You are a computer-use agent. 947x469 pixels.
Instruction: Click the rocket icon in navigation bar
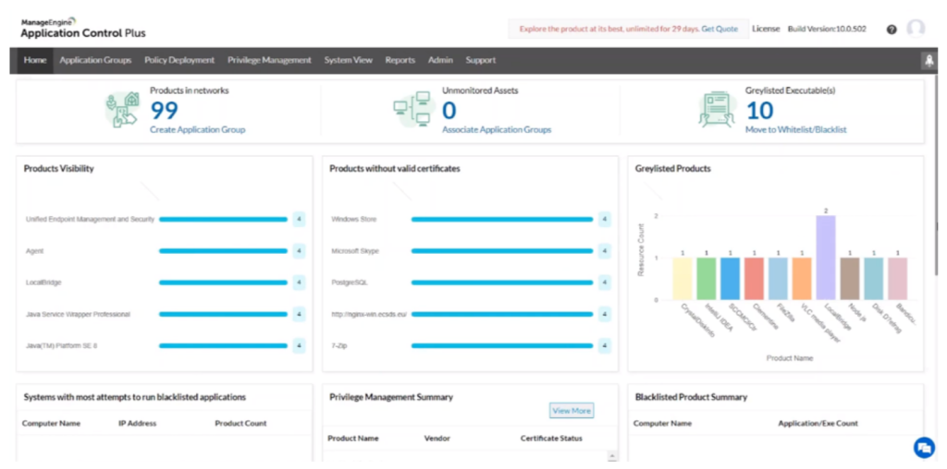(x=929, y=61)
